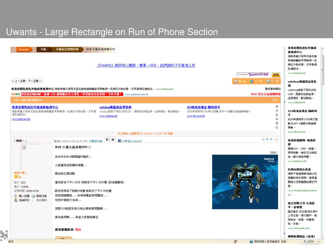Open the www.dbs.com.hk link under the thread title
This screenshot has height=249, width=333.
tap(196, 116)
